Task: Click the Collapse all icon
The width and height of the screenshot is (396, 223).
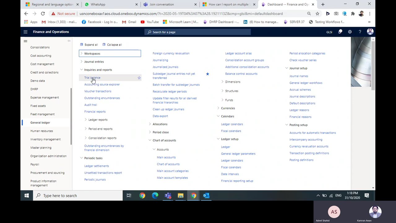Action: click(x=104, y=45)
